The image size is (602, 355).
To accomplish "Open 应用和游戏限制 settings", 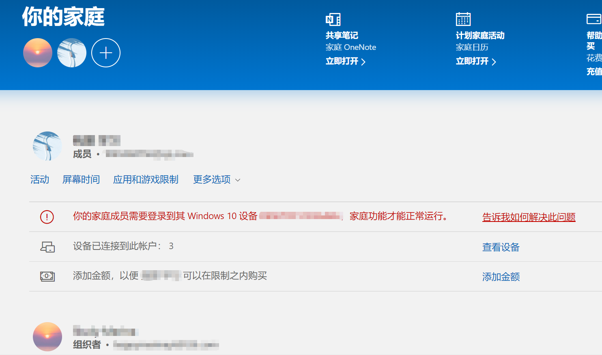I will 146,179.
